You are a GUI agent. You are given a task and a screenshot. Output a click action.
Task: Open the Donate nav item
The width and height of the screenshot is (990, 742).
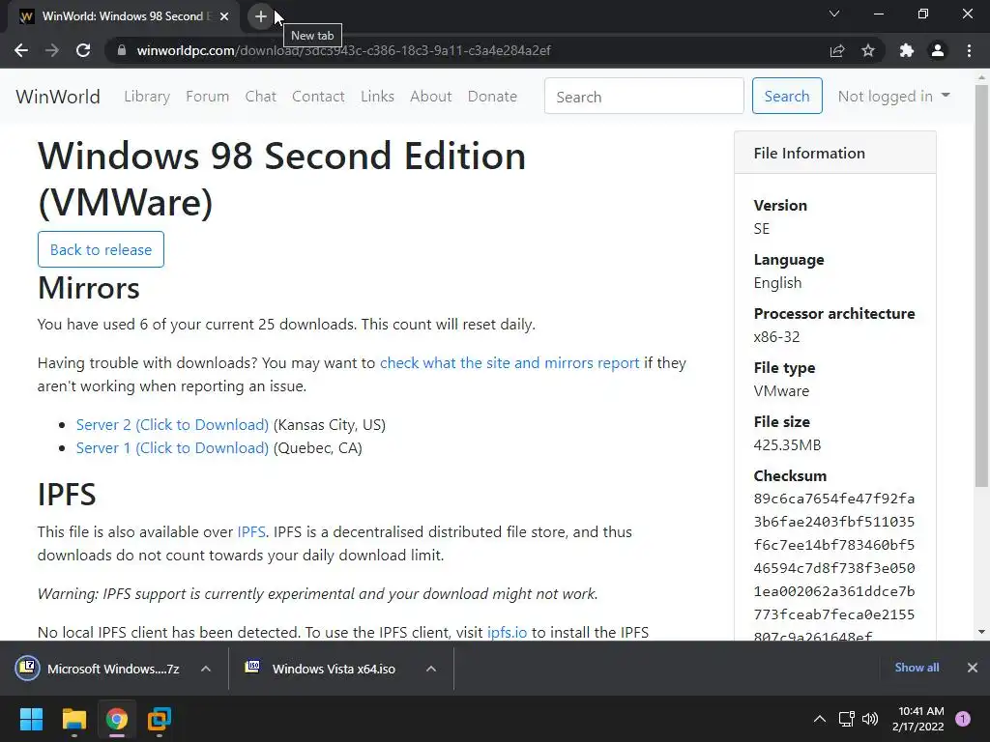tap(492, 97)
